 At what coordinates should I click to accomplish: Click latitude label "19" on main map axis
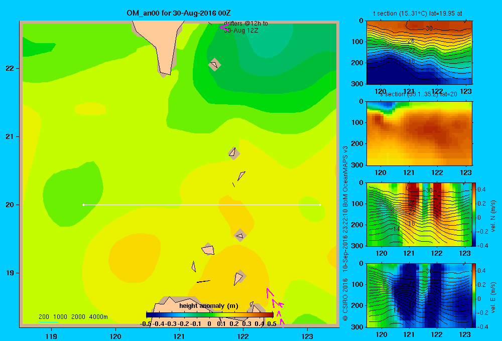(10, 273)
